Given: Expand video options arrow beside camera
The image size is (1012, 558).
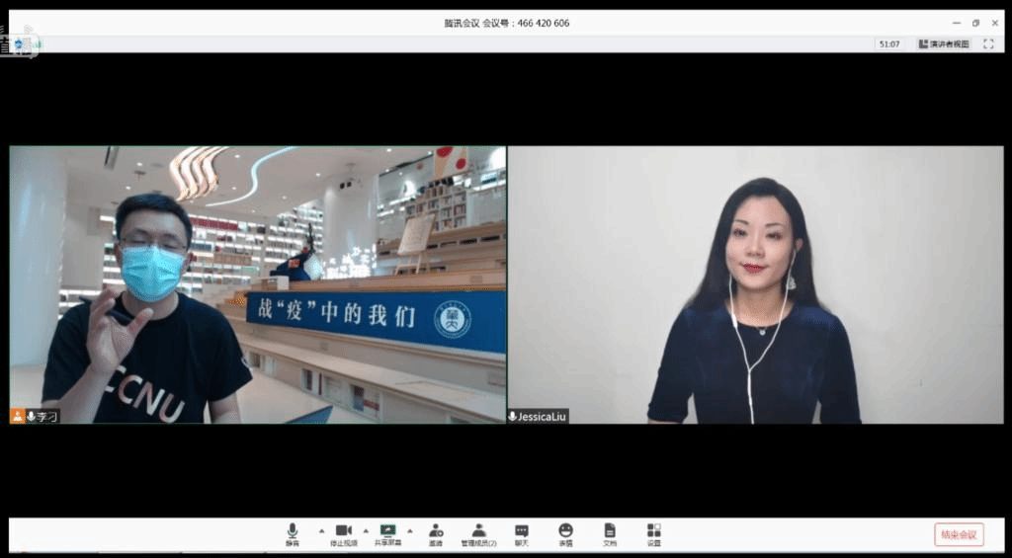Looking at the screenshot, I should (366, 530).
